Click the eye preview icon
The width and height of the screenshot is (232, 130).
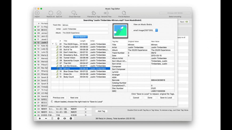(65, 118)
